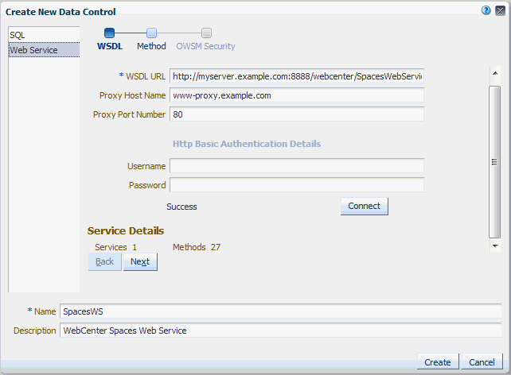Click the Proxy Port Number field
The image size is (511, 375).
click(297, 114)
